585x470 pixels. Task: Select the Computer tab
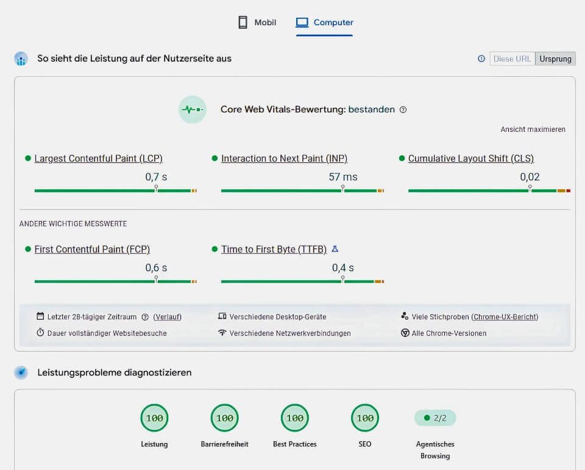click(x=324, y=23)
